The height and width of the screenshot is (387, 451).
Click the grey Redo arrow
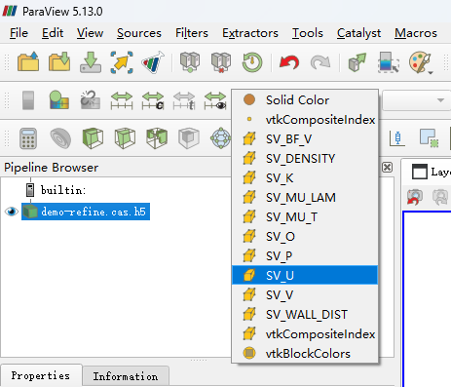[x=320, y=61]
